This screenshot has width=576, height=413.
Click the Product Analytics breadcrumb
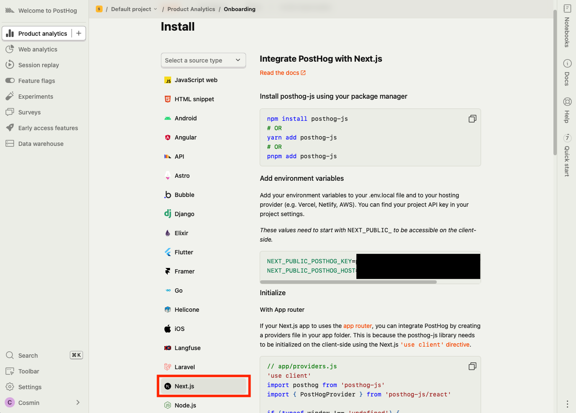pos(191,9)
